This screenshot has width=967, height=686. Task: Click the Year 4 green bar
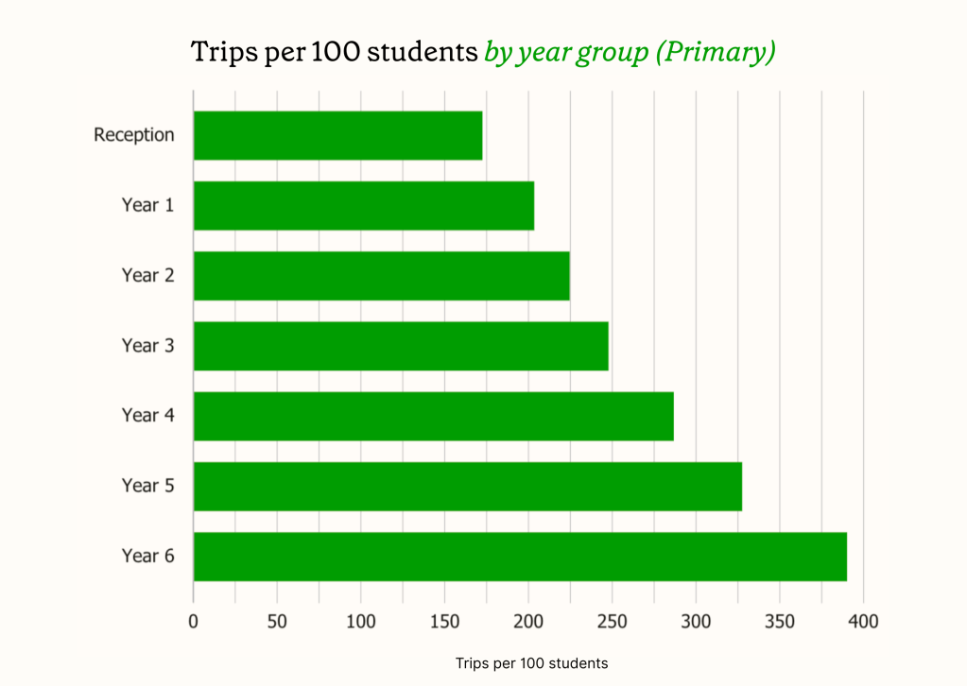pyautogui.click(x=433, y=416)
